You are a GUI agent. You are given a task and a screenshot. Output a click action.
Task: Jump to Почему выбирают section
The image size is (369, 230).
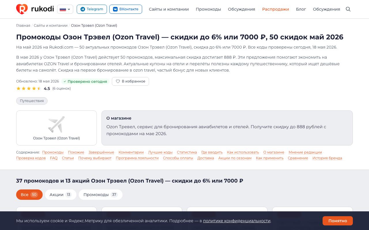click(x=95, y=158)
